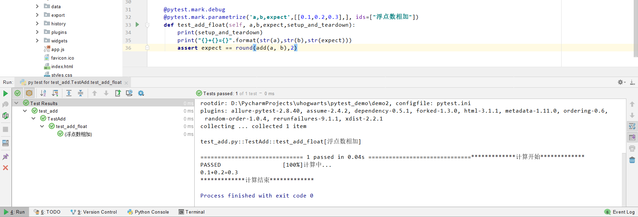The height and width of the screenshot is (217, 638).
Task: Open the 4: Run tool window tab
Action: tap(14, 212)
